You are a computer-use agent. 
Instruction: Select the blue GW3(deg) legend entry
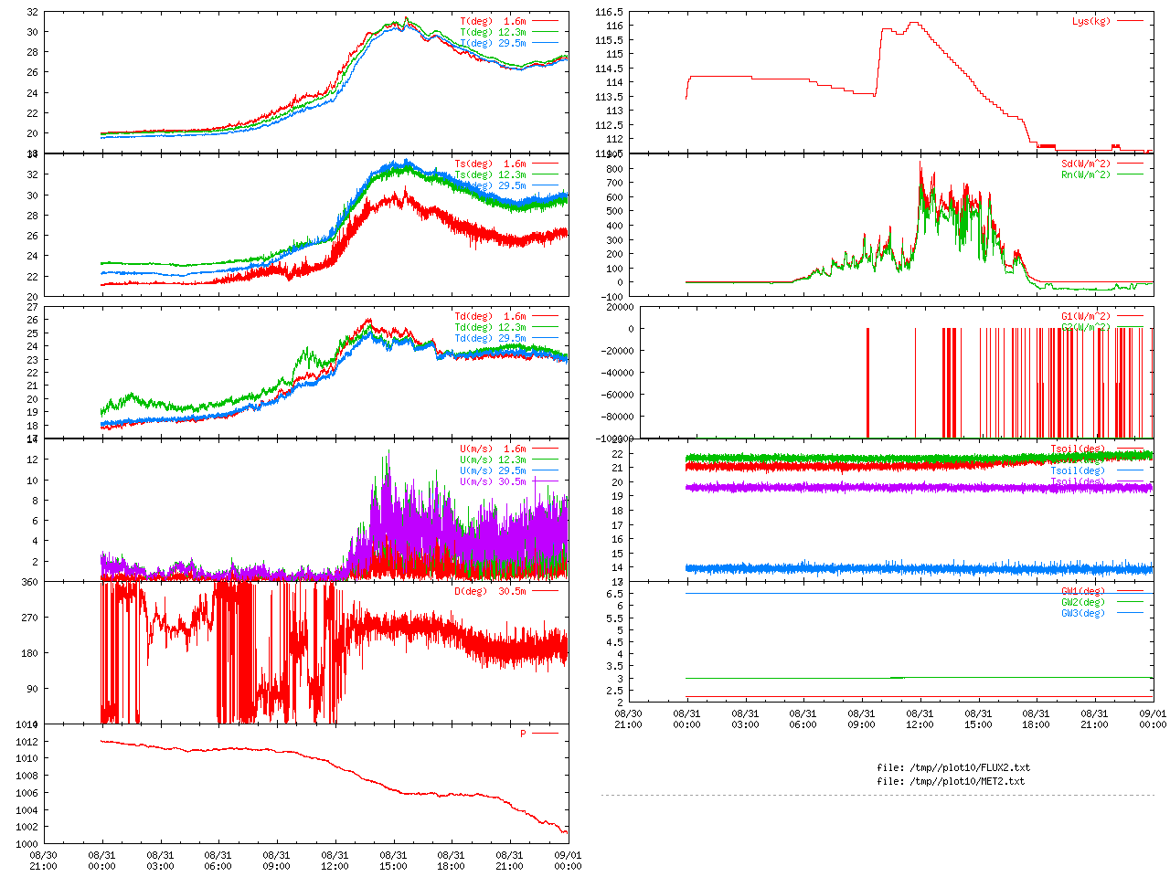pyautogui.click(x=1082, y=613)
